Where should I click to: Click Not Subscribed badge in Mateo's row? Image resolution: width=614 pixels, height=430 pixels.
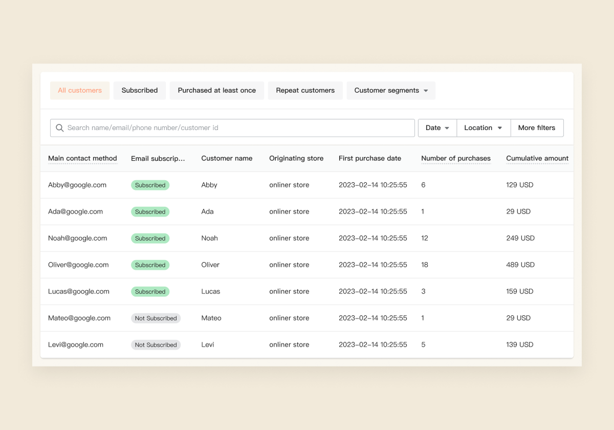156,318
